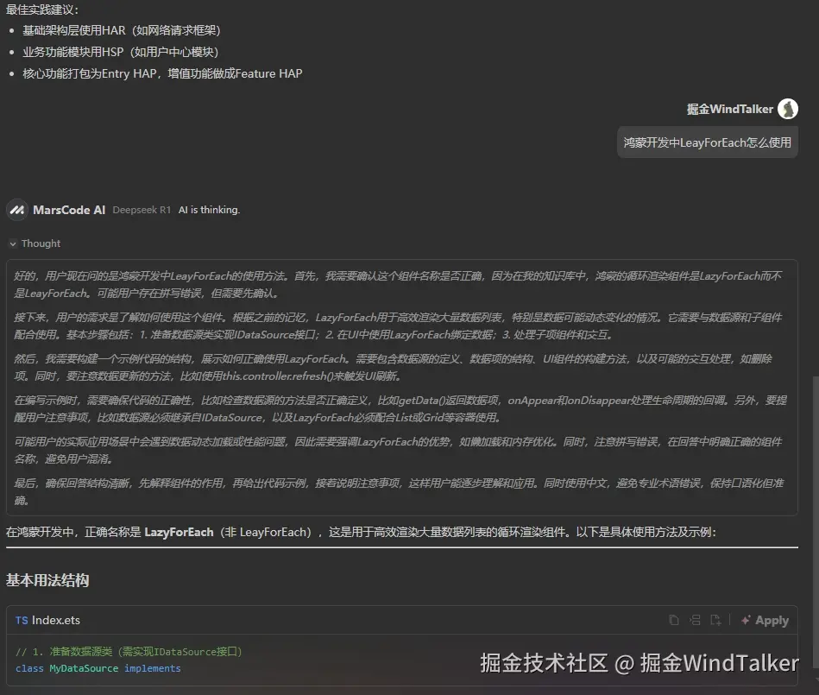Copy the Index.ets code block
The height and width of the screenshot is (695, 819).
click(674, 620)
